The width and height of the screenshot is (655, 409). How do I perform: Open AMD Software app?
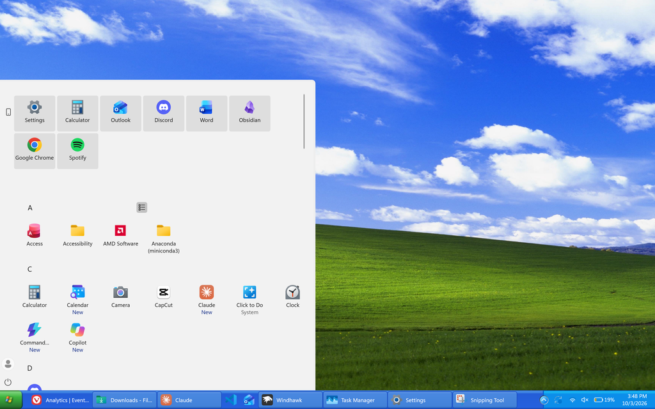[121, 235]
